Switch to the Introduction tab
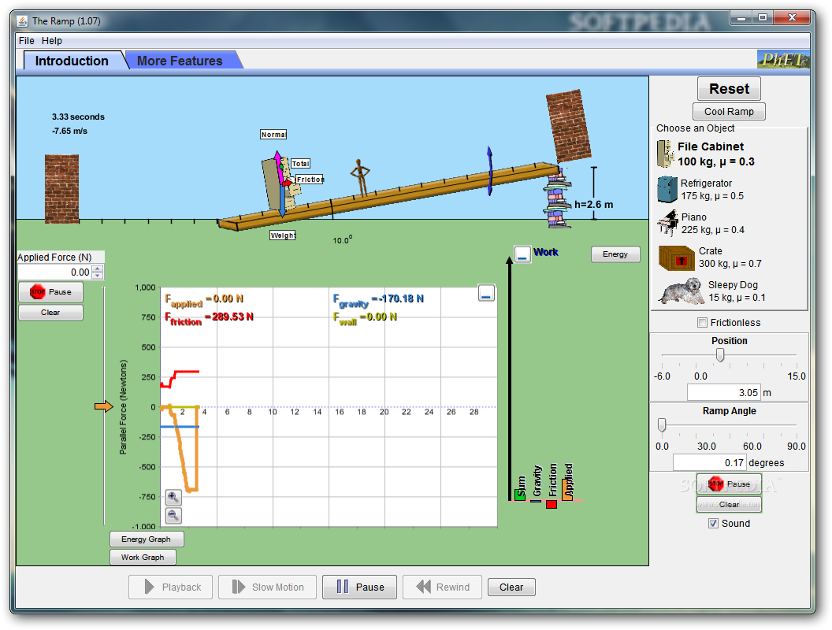 pos(72,61)
